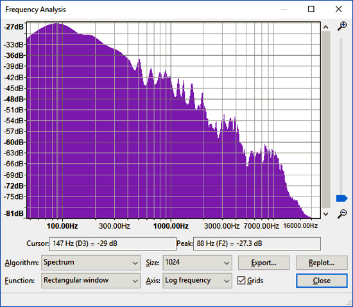Click the Cursor readout field
The width and height of the screenshot is (353, 307).
click(112, 243)
